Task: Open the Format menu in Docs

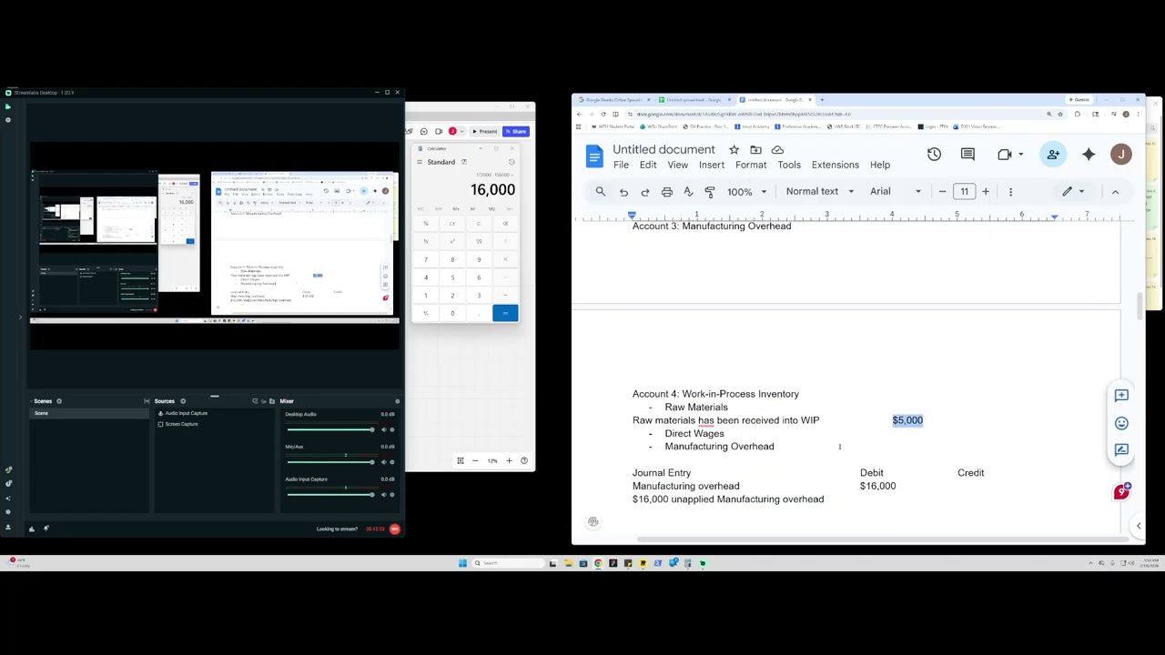Action: point(751,165)
